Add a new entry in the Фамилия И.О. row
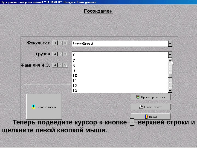This screenshot has width=197, height=148. pos(55,65)
